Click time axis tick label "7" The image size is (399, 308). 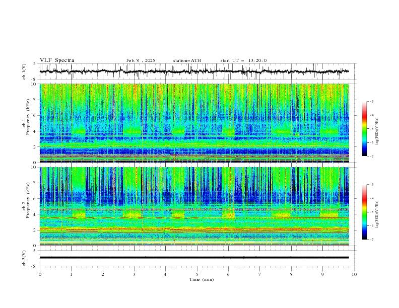point(260,274)
